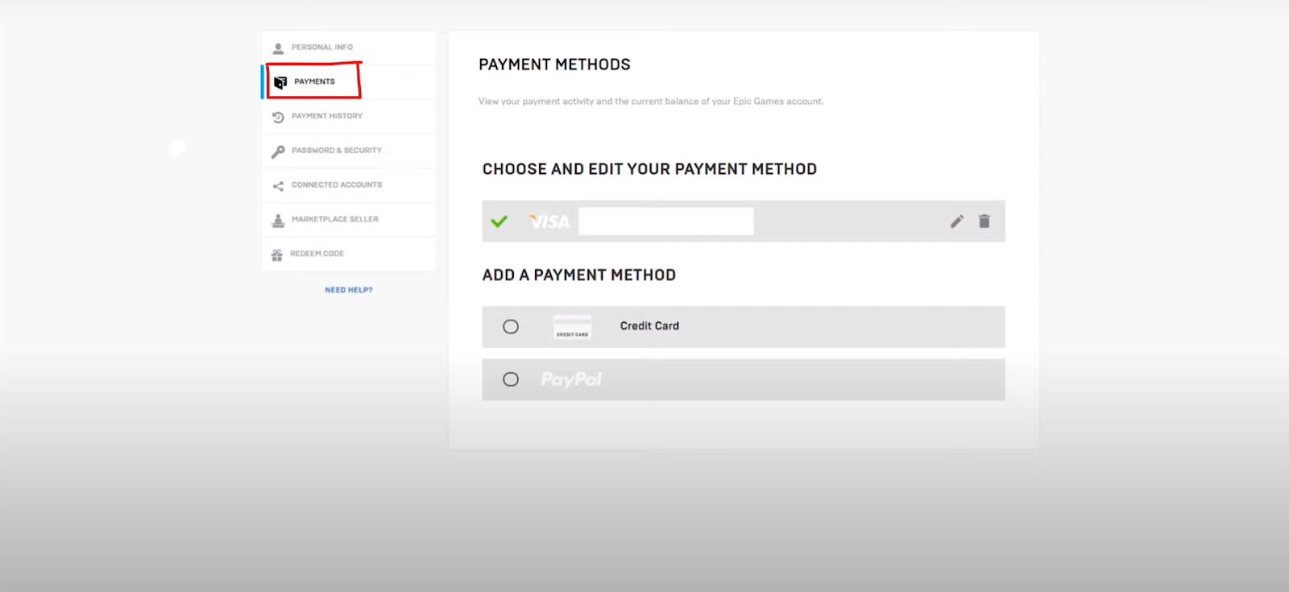This screenshot has height=592, width=1289.
Task: Open the Payment History menu label
Action: (327, 116)
